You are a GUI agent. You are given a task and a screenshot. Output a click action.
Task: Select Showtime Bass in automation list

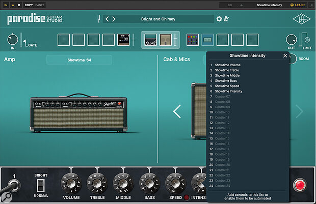click(x=226, y=81)
